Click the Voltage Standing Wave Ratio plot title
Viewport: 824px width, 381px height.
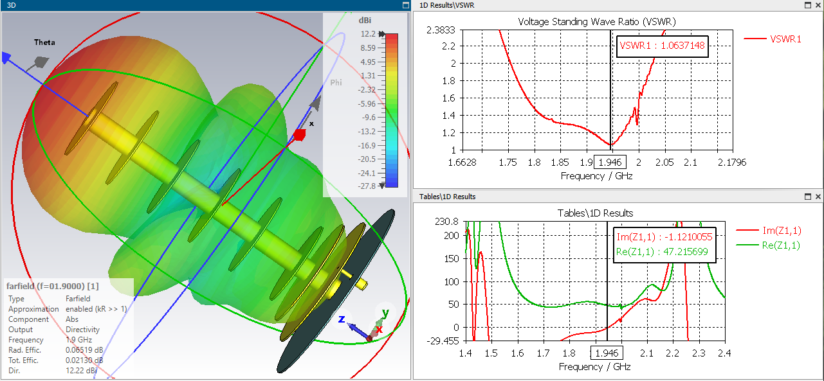coord(596,22)
